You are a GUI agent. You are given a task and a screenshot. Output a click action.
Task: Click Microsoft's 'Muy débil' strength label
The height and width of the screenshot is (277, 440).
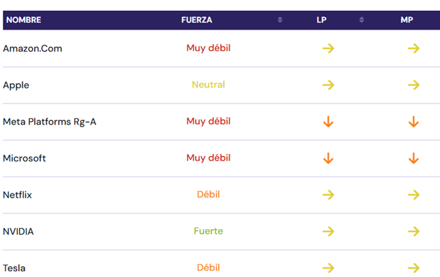(208, 158)
